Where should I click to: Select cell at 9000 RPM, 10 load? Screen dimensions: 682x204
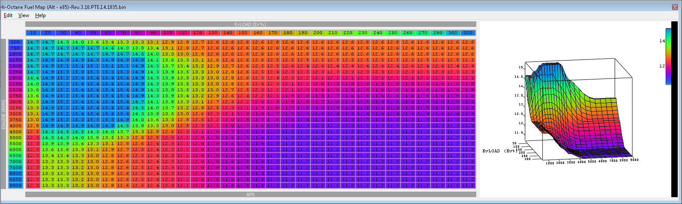(33, 186)
